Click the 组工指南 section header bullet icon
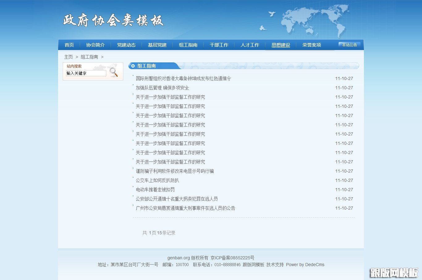 [133, 65]
